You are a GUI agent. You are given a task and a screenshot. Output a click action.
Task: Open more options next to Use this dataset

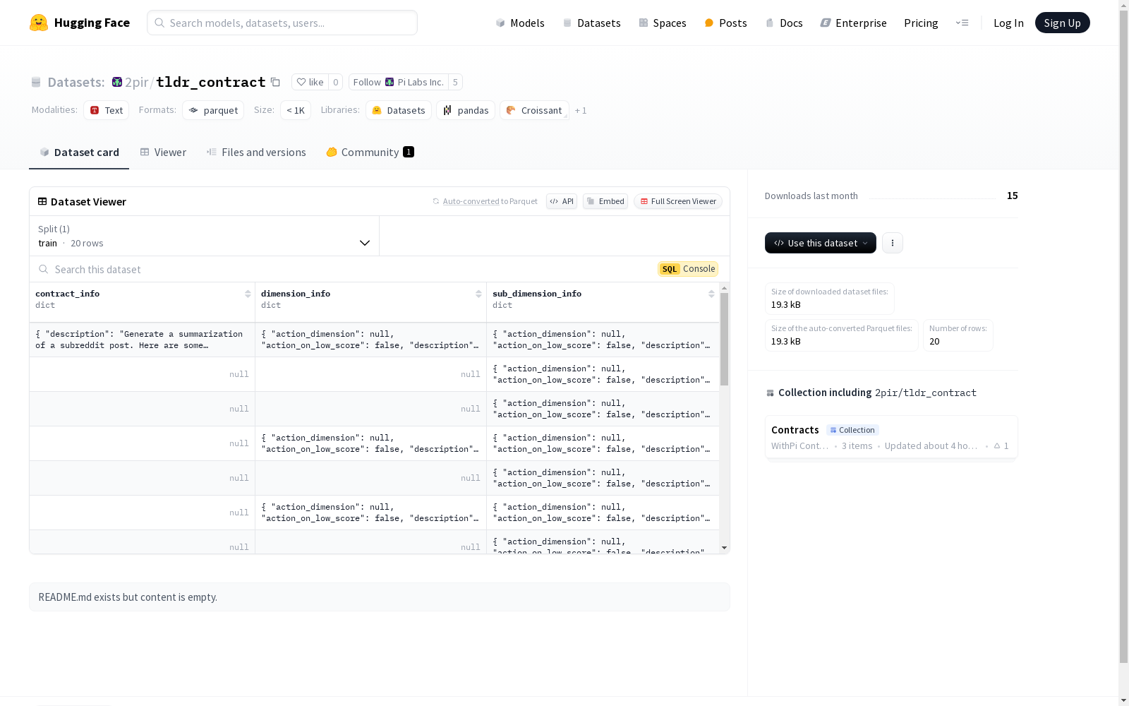click(x=893, y=243)
